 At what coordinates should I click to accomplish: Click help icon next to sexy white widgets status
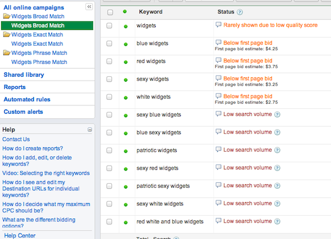(277, 204)
